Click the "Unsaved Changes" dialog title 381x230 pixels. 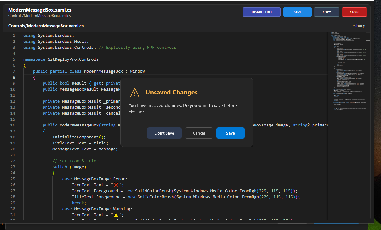click(x=171, y=92)
